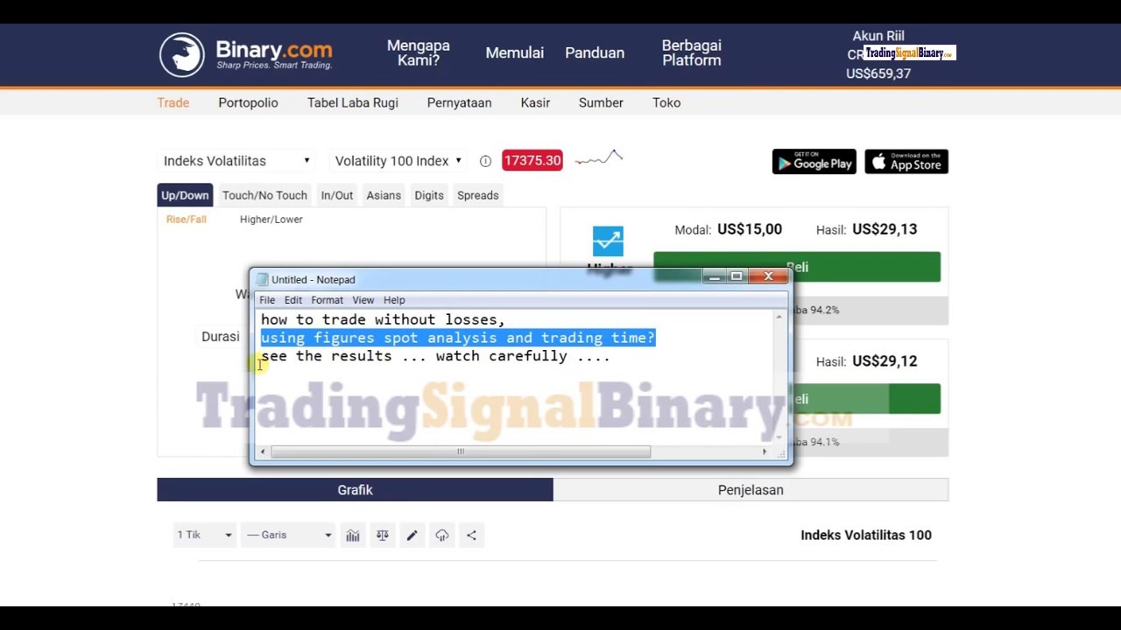Expand the Volatility 100 Index dropdown
This screenshot has width=1121, height=630.
398,161
